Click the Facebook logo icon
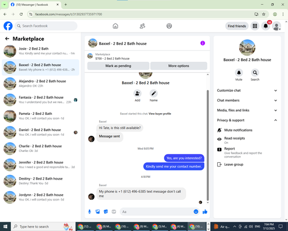The width and height of the screenshot is (288, 231). (8, 26)
